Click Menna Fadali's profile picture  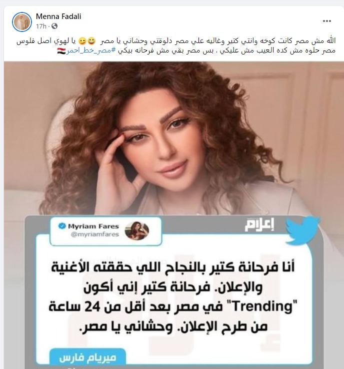(x=22, y=22)
